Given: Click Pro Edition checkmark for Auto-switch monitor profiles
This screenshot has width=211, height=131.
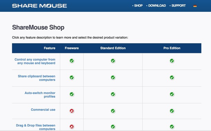Looking at the screenshot, I should tap(172, 94).
